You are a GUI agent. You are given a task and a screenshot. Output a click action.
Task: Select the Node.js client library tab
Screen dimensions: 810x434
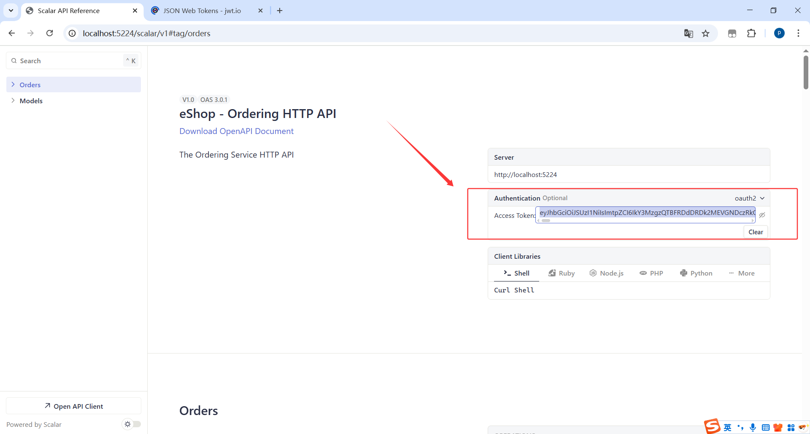tap(607, 273)
